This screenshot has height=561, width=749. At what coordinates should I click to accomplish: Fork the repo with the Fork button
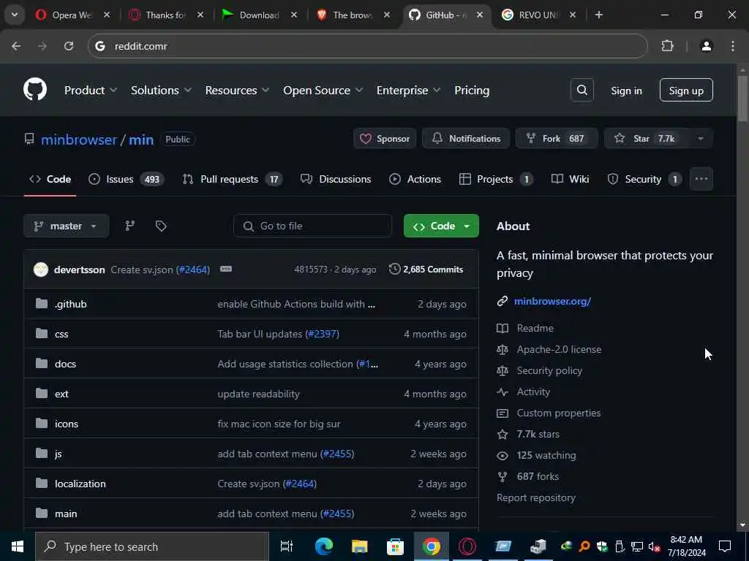[557, 138]
